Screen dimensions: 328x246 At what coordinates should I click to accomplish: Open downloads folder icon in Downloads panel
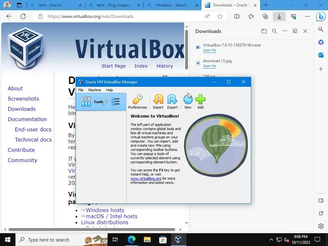(x=264, y=31)
